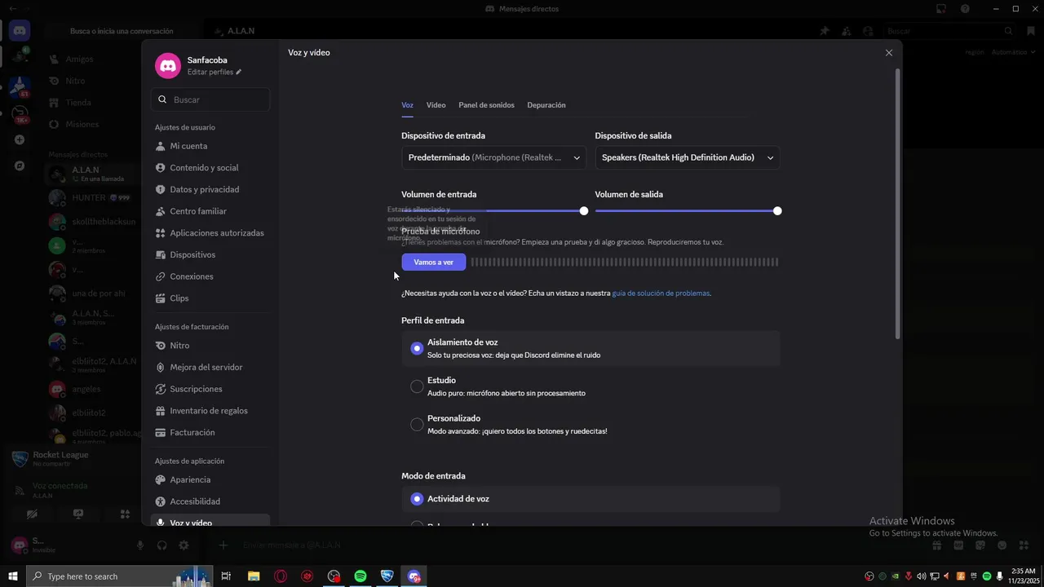Open Dispositivos settings
This screenshot has height=587, width=1044.
[x=210, y=254]
